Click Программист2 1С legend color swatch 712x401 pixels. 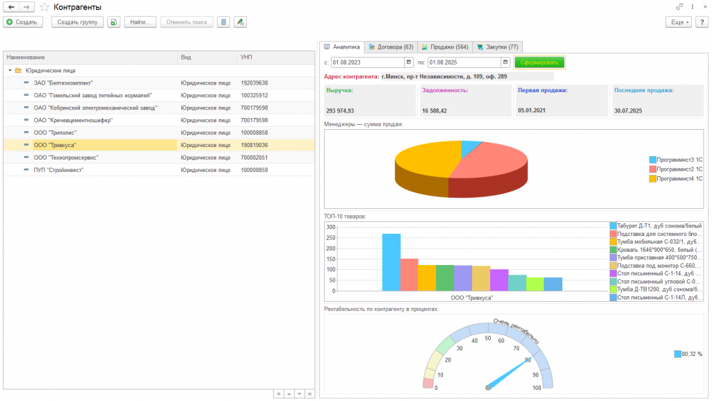click(653, 169)
